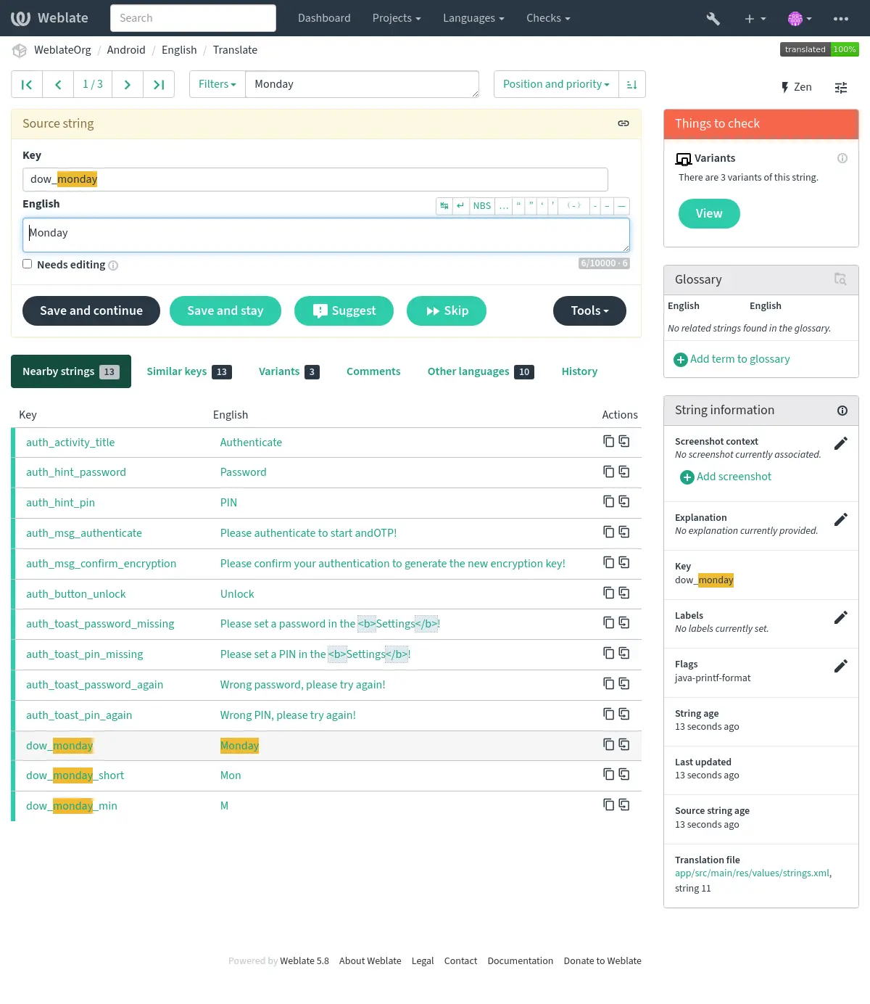Open Position and priority sort dropdown
The width and height of the screenshot is (870, 1004).
(556, 84)
